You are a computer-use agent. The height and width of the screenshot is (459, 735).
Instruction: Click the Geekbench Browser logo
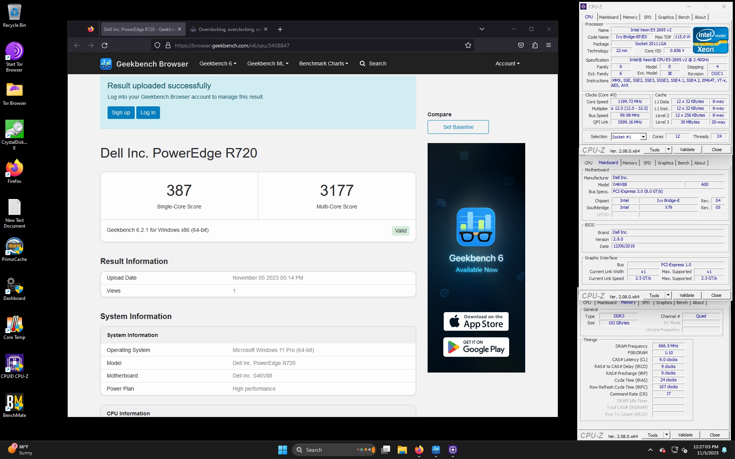144,64
